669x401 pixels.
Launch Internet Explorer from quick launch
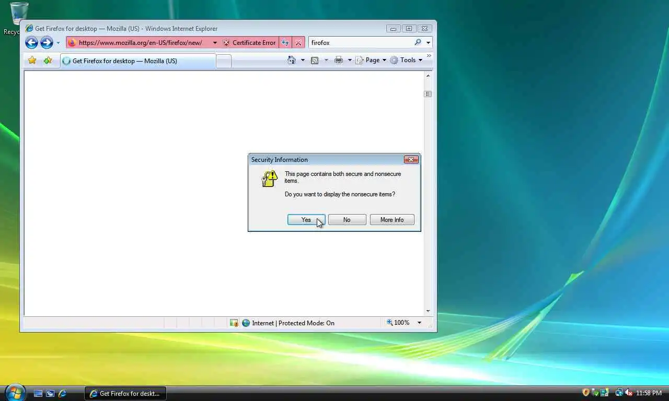pyautogui.click(x=62, y=394)
